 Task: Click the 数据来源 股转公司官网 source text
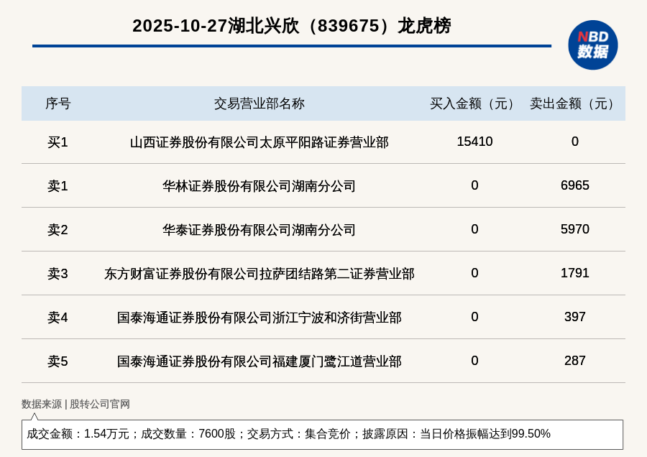point(75,404)
